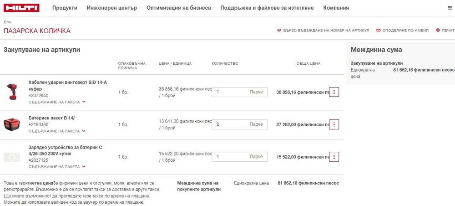Open the hamburger menu icon
This screenshot has width=455, height=206.
tap(450, 8)
